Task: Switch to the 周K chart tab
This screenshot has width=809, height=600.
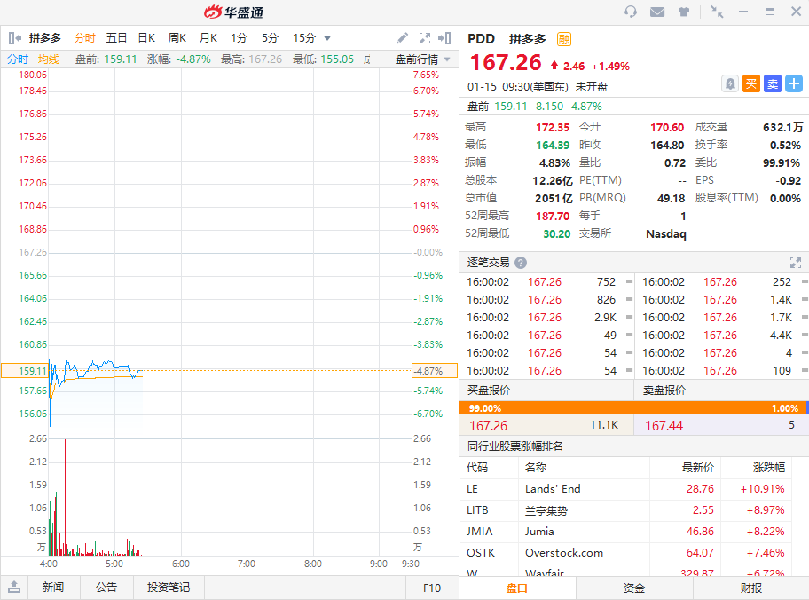Action: point(177,37)
